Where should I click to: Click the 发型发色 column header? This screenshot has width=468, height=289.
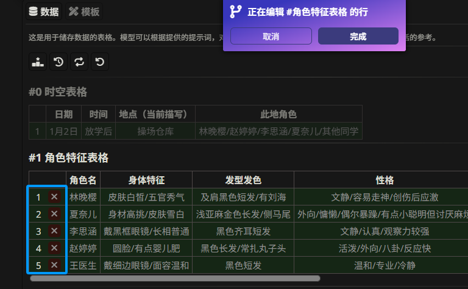tap(243, 180)
